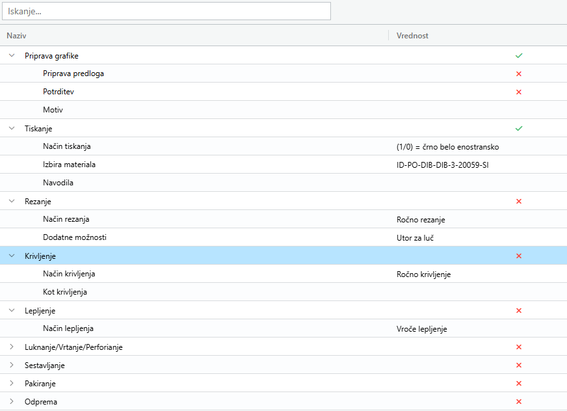Sort by the Naziv column header

point(16,36)
